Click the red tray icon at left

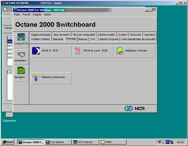click(159, 142)
